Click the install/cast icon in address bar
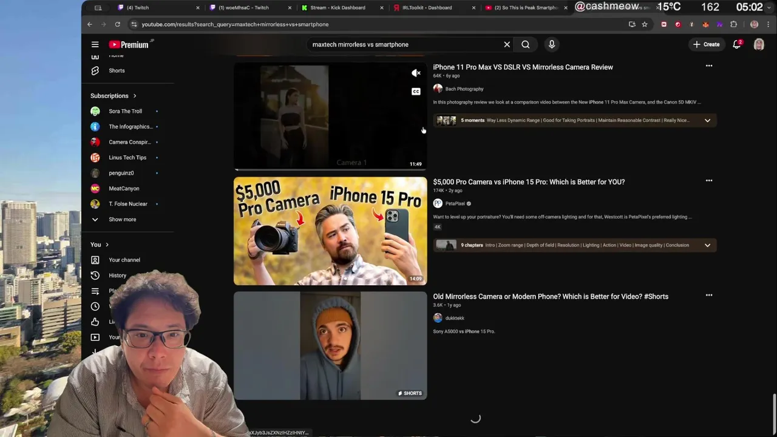 632,24
